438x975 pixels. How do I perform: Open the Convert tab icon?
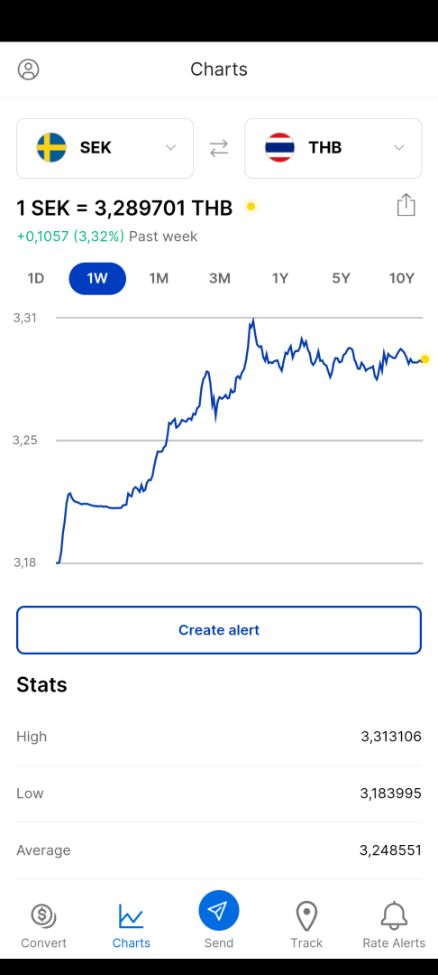point(43,915)
